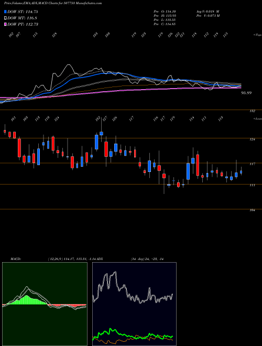Click the 125 label in the tops row
262x346 pixels.
[x=54, y=35]
